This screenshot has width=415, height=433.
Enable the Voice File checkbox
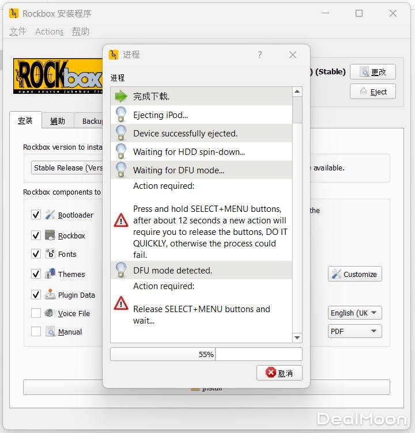pyautogui.click(x=36, y=313)
